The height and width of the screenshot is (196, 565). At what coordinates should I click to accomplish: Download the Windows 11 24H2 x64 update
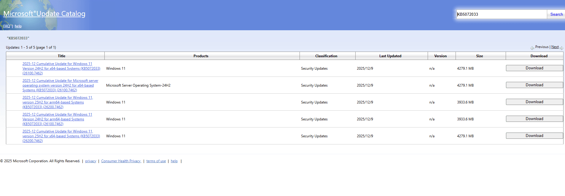point(534,68)
